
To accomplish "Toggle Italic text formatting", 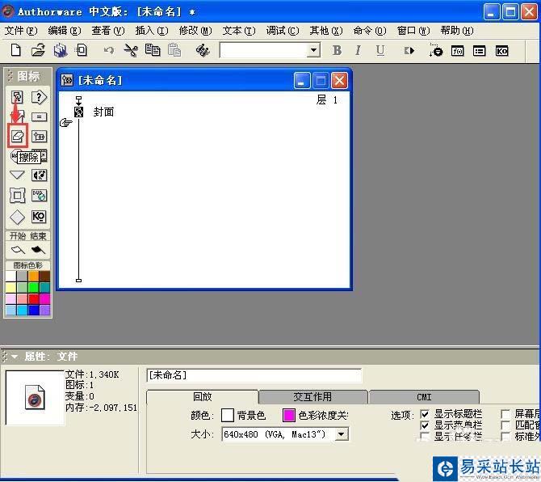I will 359,51.
